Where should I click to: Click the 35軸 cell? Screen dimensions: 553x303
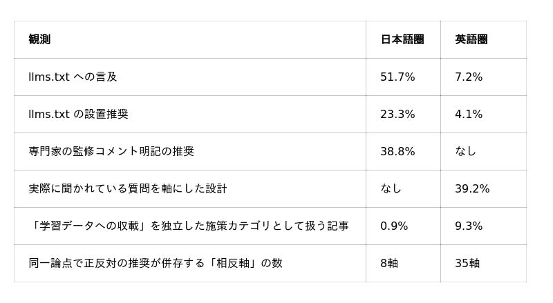pyautogui.click(x=467, y=263)
